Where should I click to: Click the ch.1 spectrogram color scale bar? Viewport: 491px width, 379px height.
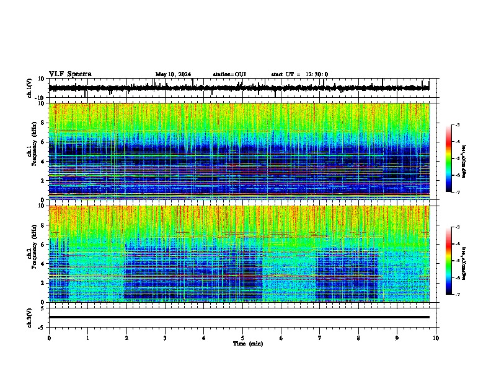pyautogui.click(x=448, y=159)
